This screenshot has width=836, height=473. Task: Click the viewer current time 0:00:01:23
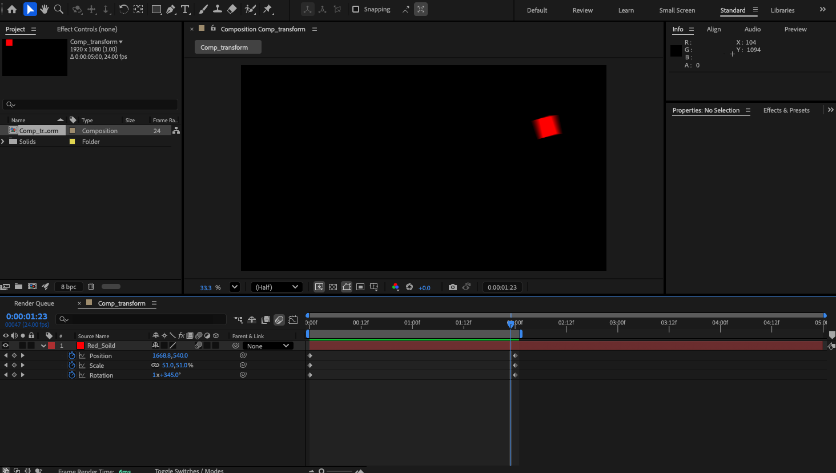[502, 287]
